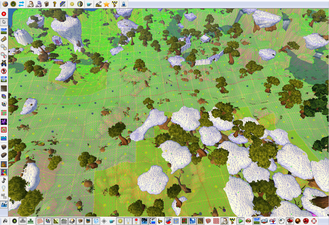The height and width of the screenshot is (225, 329).
Task: Click the rainbow gradient icon
Action: coord(63,4)
